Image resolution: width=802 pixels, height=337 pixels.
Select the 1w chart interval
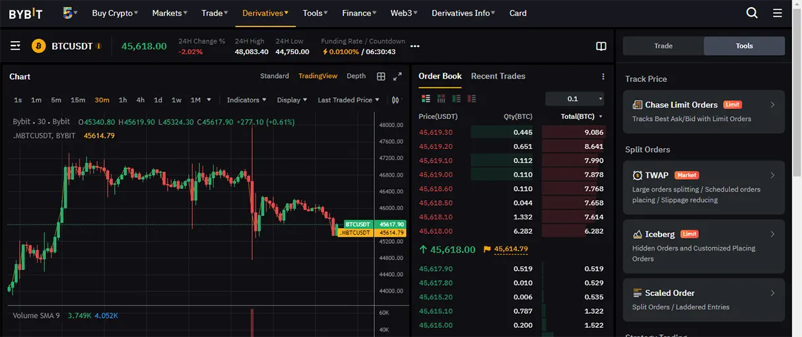coord(176,100)
